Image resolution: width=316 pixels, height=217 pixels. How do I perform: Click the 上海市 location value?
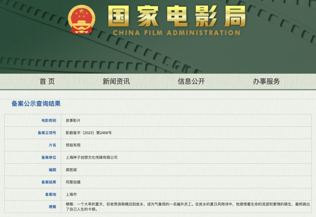point(71,195)
